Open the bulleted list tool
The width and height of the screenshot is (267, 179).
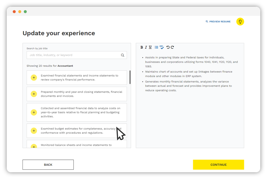pyautogui.click(x=156, y=47)
